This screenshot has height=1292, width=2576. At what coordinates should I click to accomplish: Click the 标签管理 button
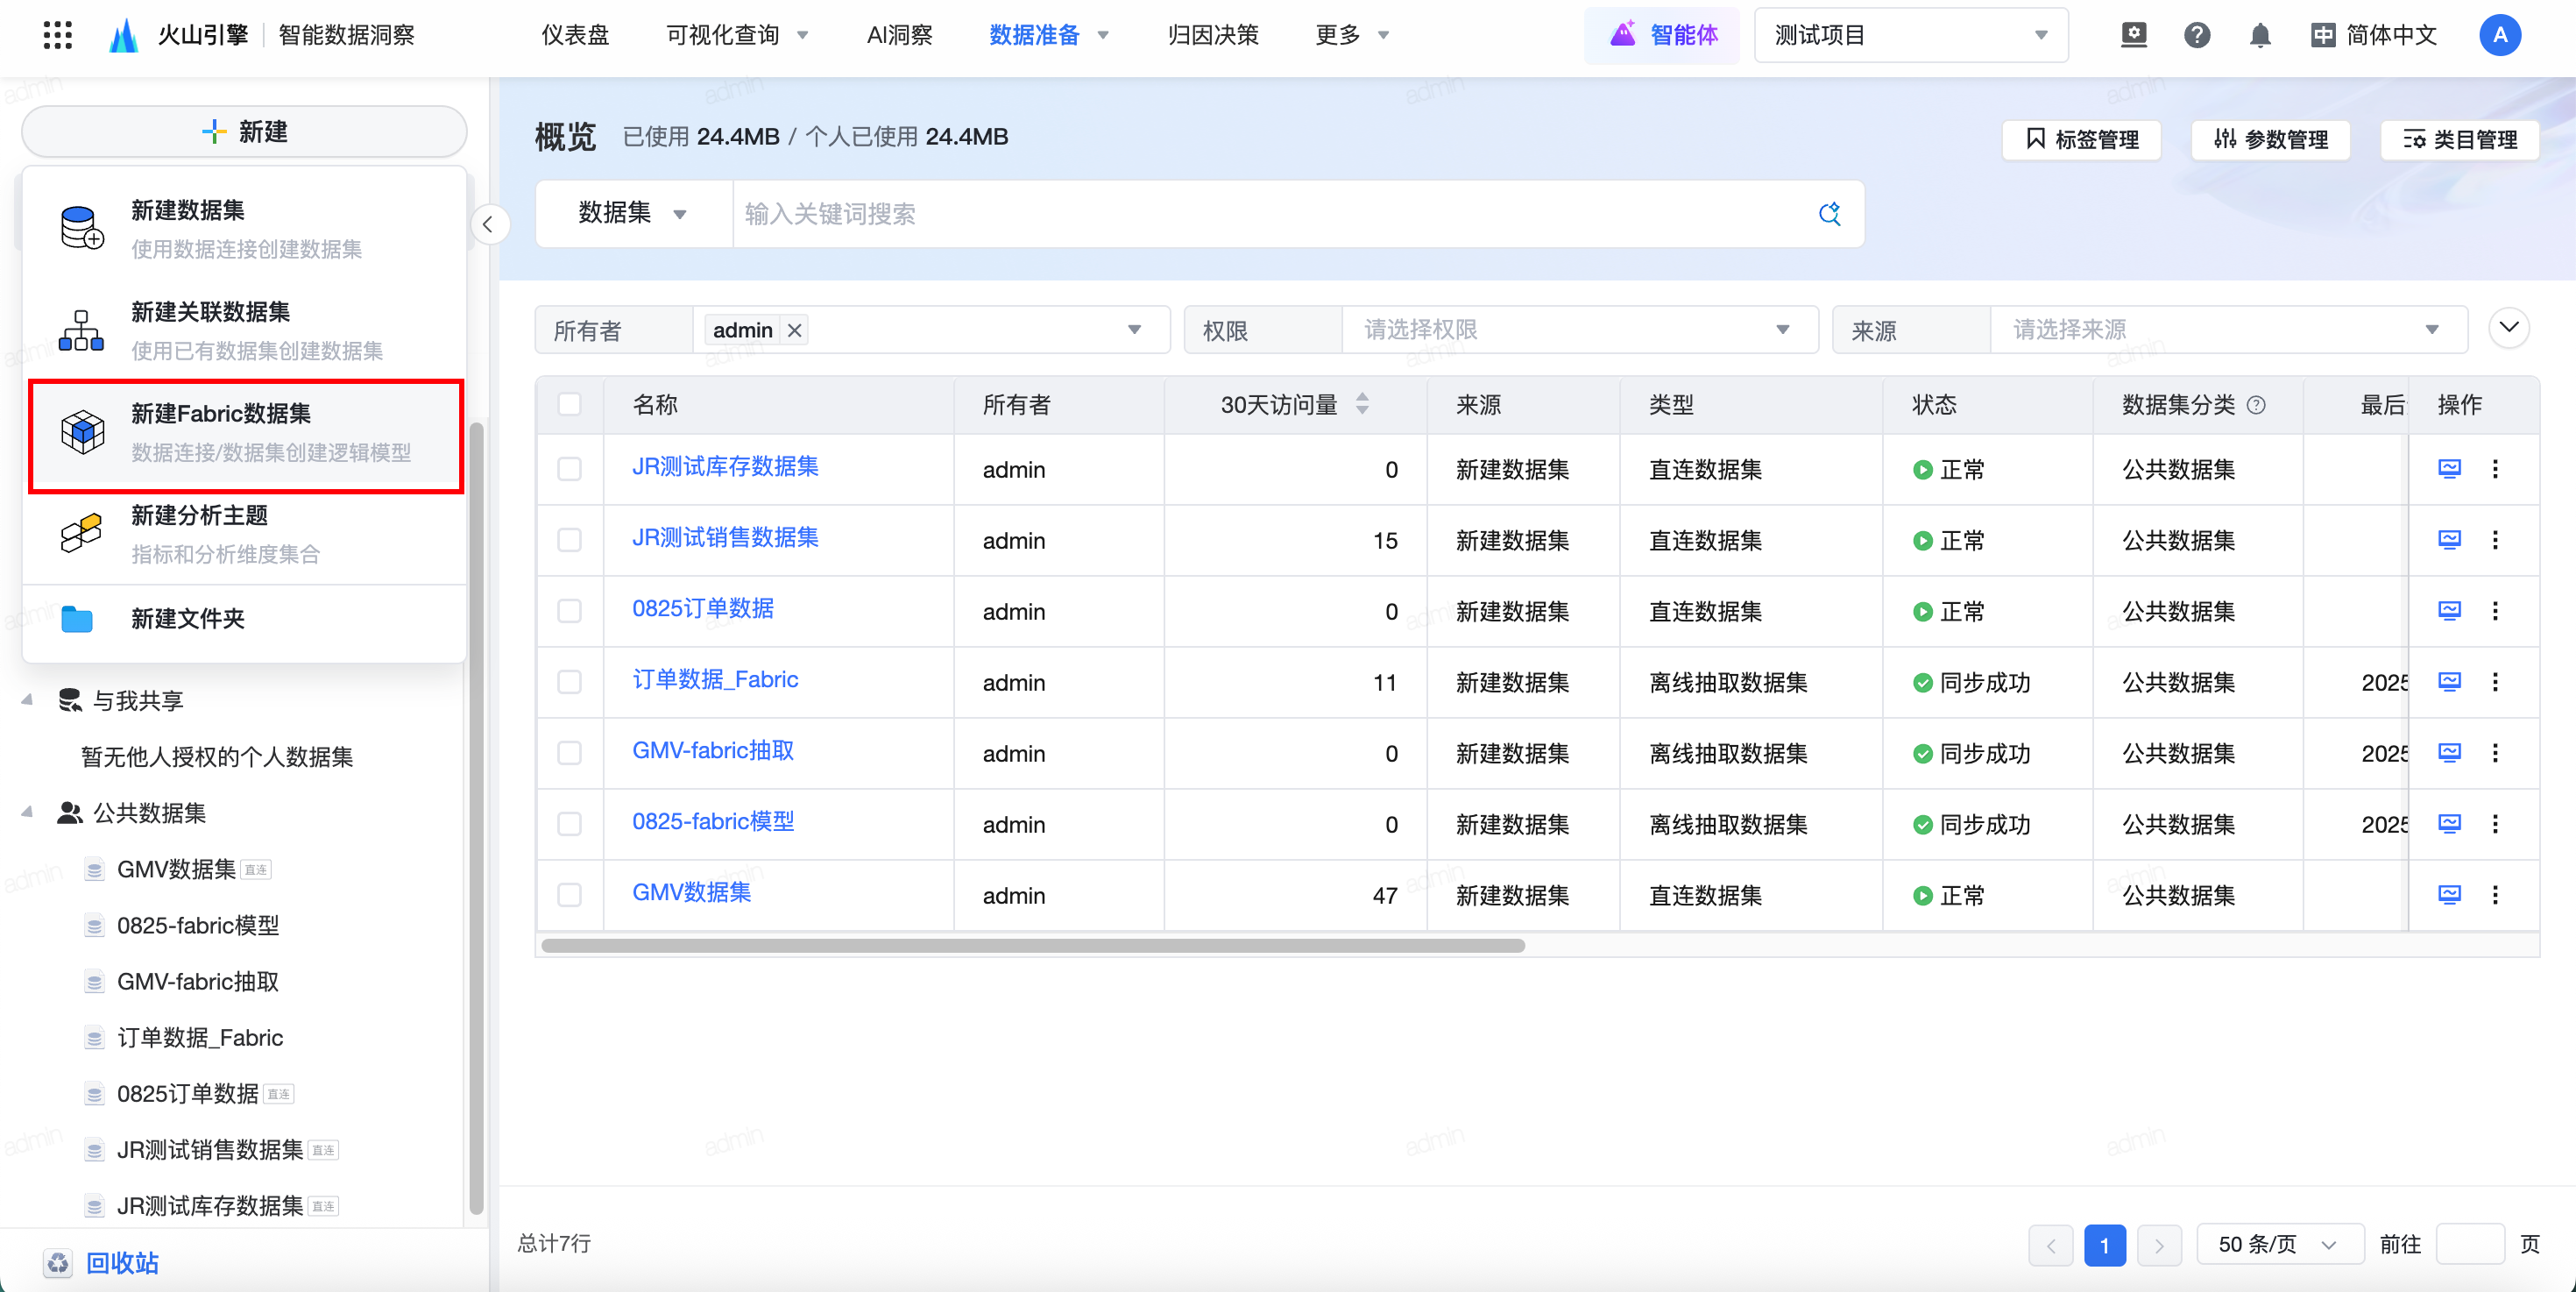[2082, 139]
